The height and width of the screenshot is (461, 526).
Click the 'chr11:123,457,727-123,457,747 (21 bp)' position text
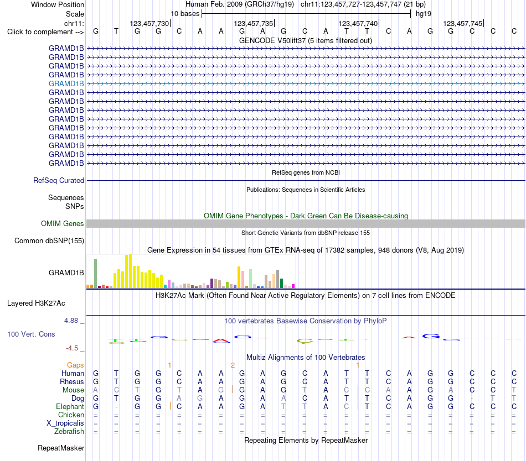click(x=363, y=4)
